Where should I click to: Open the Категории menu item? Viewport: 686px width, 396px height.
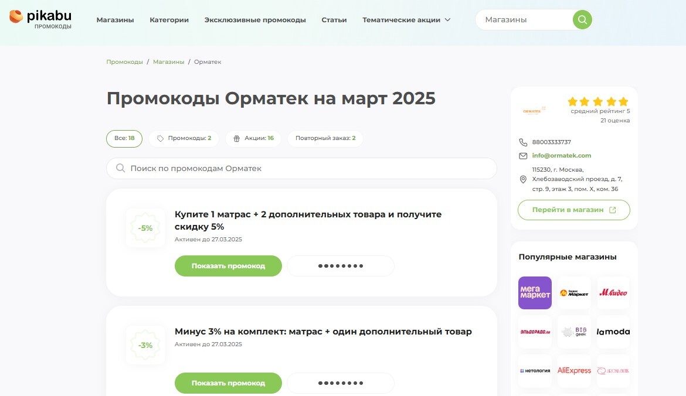tap(169, 20)
